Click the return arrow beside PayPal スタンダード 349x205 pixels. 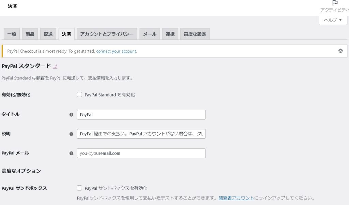pos(55,66)
